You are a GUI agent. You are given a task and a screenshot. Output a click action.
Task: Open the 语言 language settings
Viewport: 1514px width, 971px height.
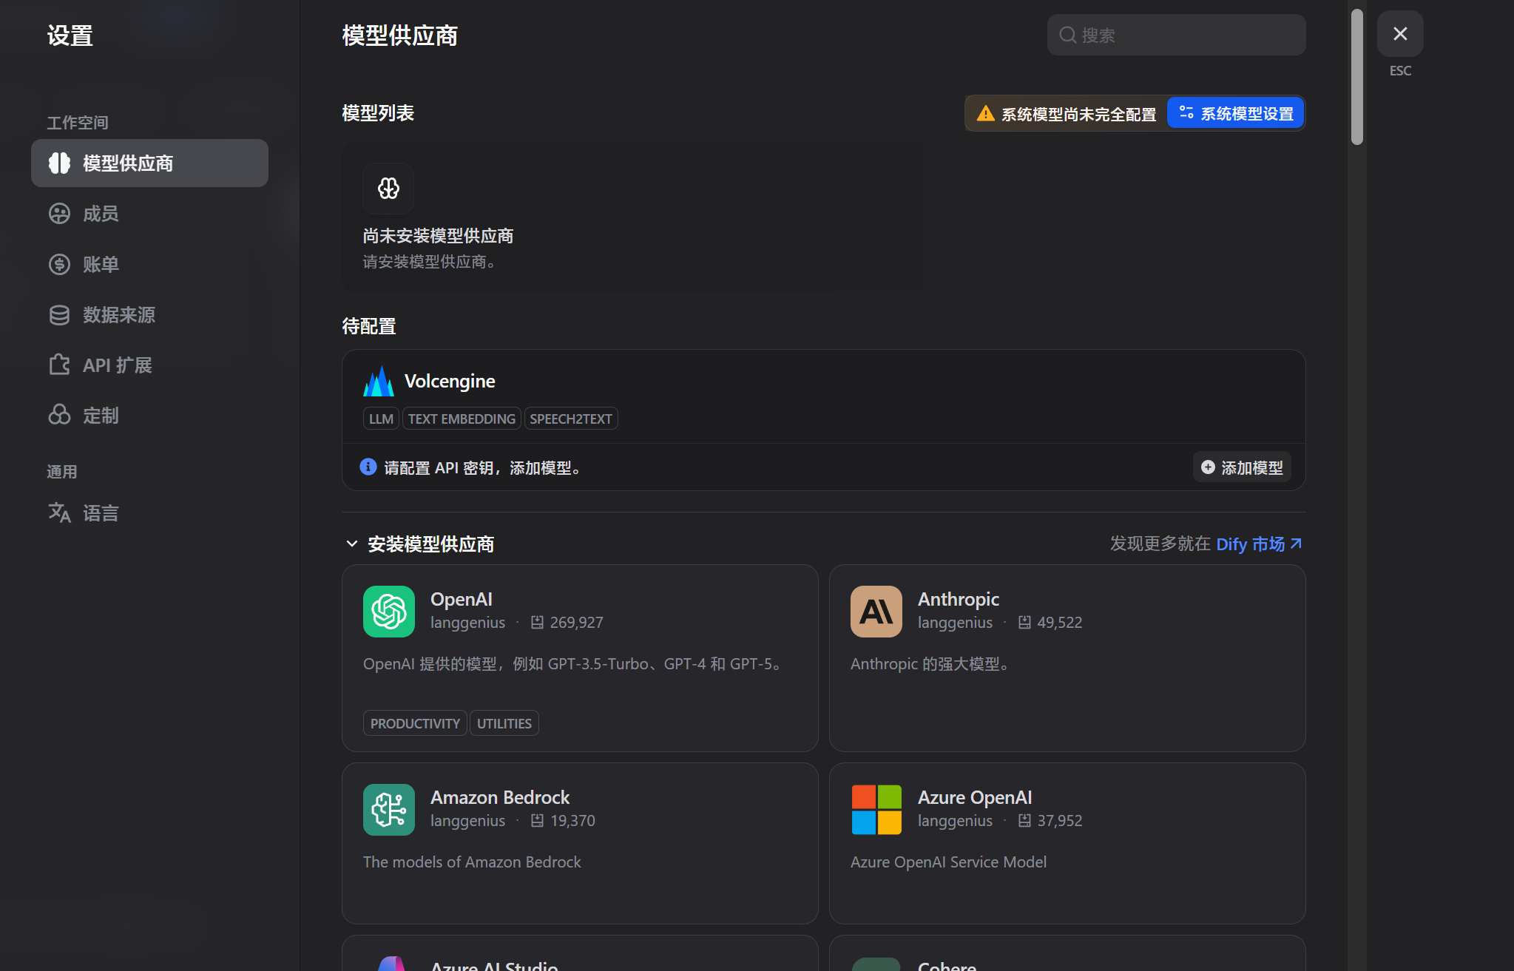click(x=101, y=512)
